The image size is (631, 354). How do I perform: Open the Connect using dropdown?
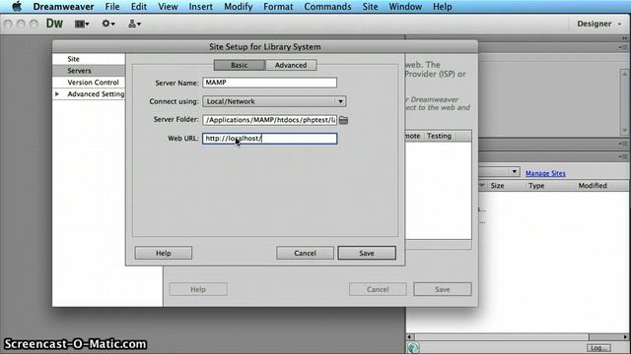point(274,101)
